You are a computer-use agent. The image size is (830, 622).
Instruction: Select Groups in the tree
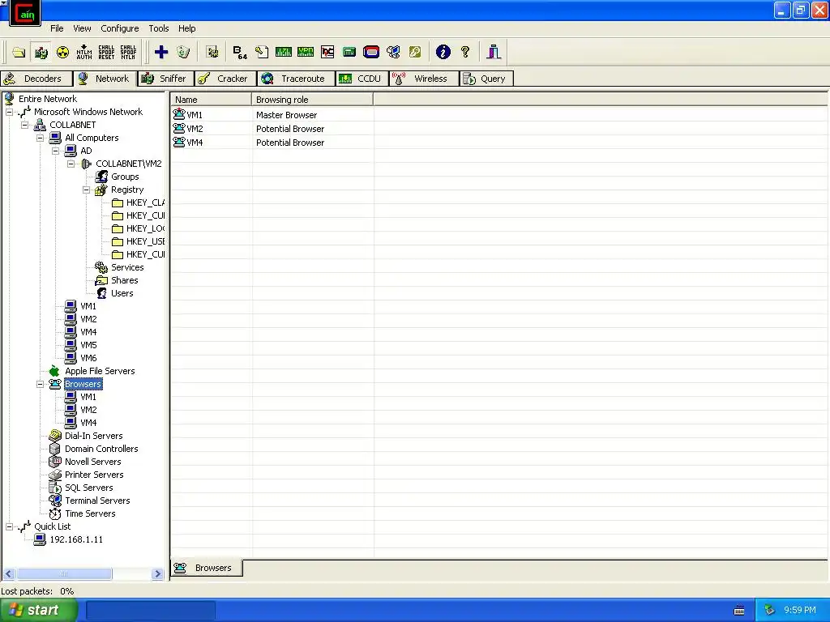point(125,177)
